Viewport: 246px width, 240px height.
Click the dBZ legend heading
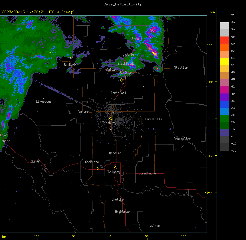(231, 15)
